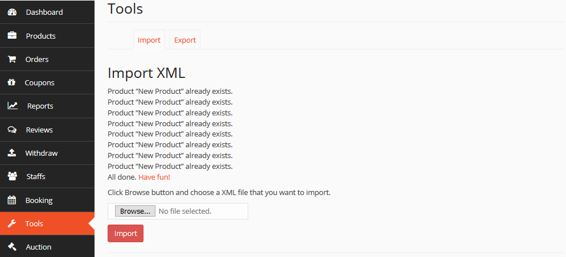Click the Booking calendar icon
Viewport: 566px width, 257px height.
tap(12, 200)
